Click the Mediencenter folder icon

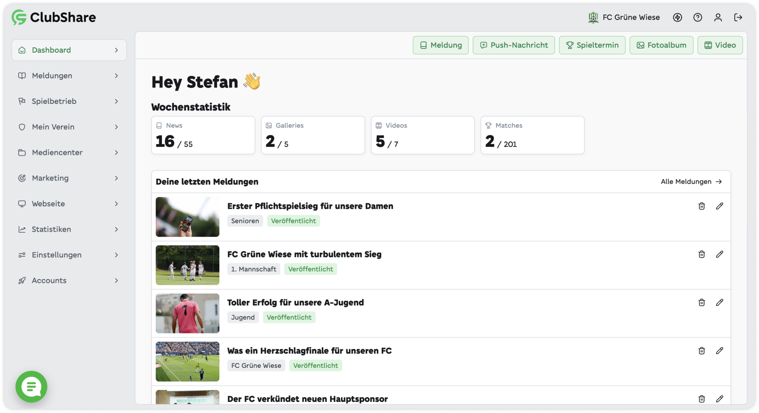pos(22,153)
